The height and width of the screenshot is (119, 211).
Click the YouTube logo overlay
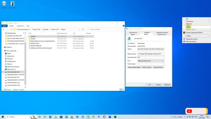tap(189, 111)
